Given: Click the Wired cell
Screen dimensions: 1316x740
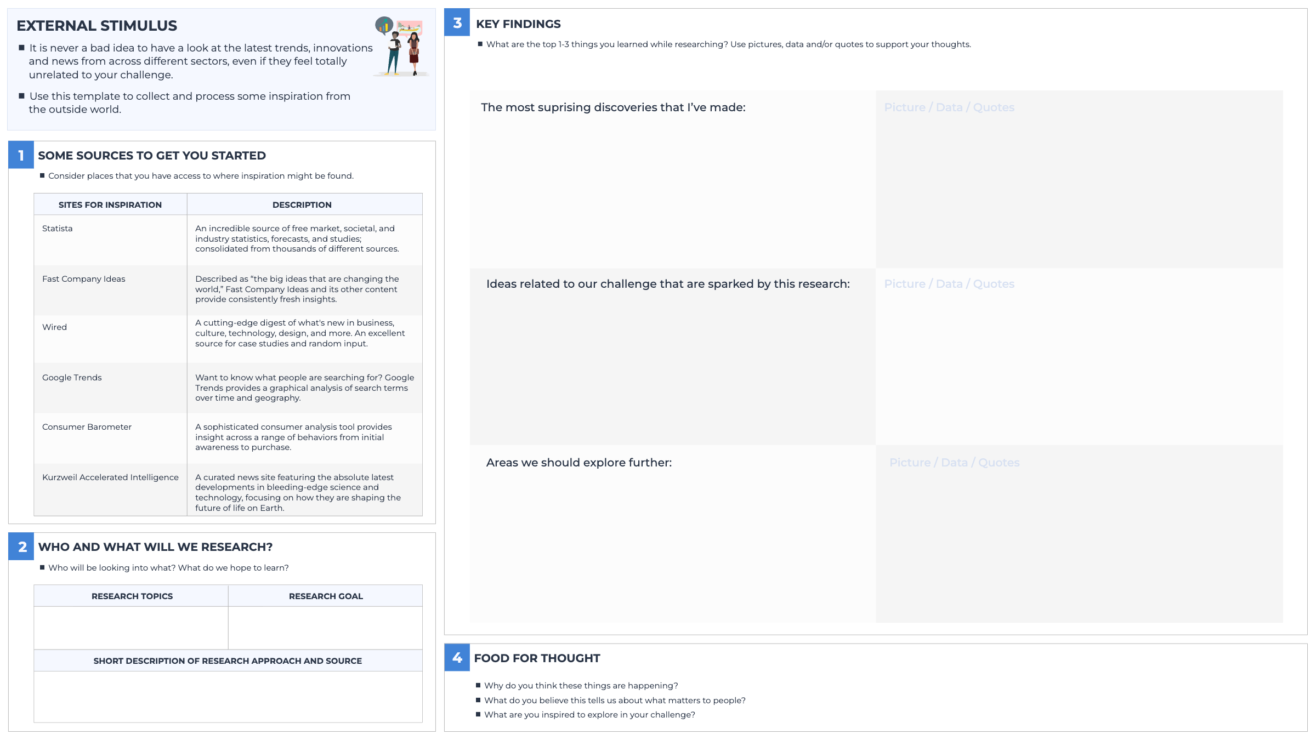Looking at the screenshot, I should pos(110,339).
